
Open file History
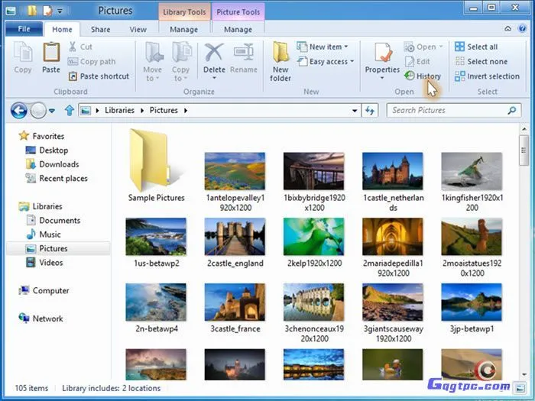tap(423, 76)
